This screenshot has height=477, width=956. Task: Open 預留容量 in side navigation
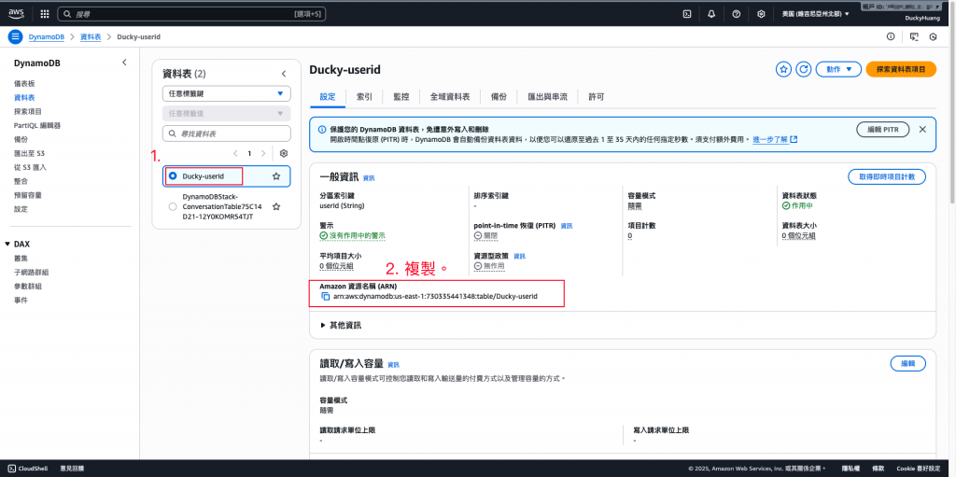[28, 195]
